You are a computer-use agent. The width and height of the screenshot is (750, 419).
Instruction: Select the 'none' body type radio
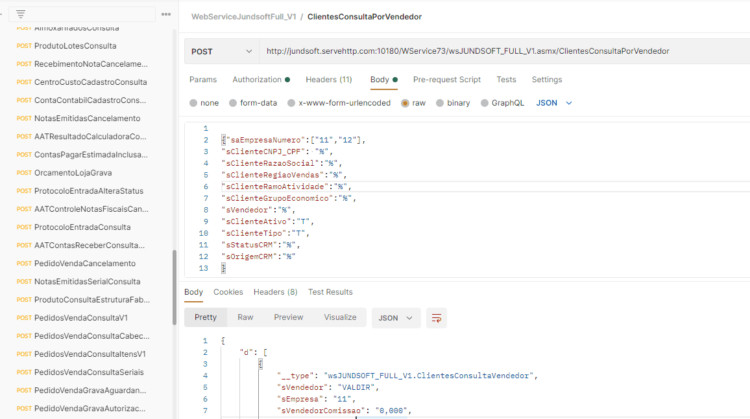193,103
